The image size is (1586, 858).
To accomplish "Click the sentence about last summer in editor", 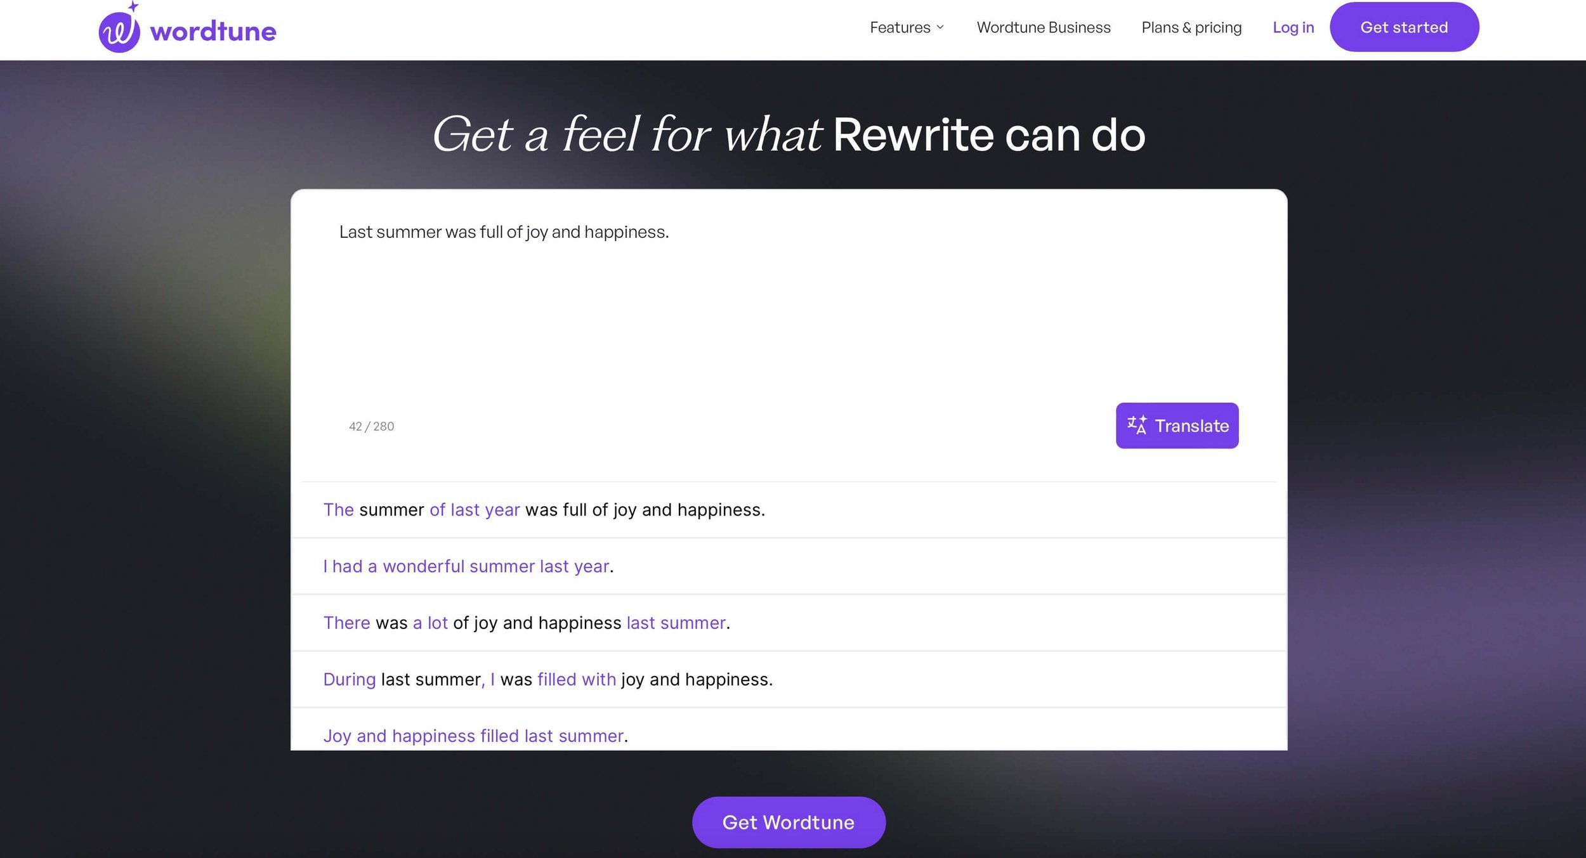I will [504, 232].
